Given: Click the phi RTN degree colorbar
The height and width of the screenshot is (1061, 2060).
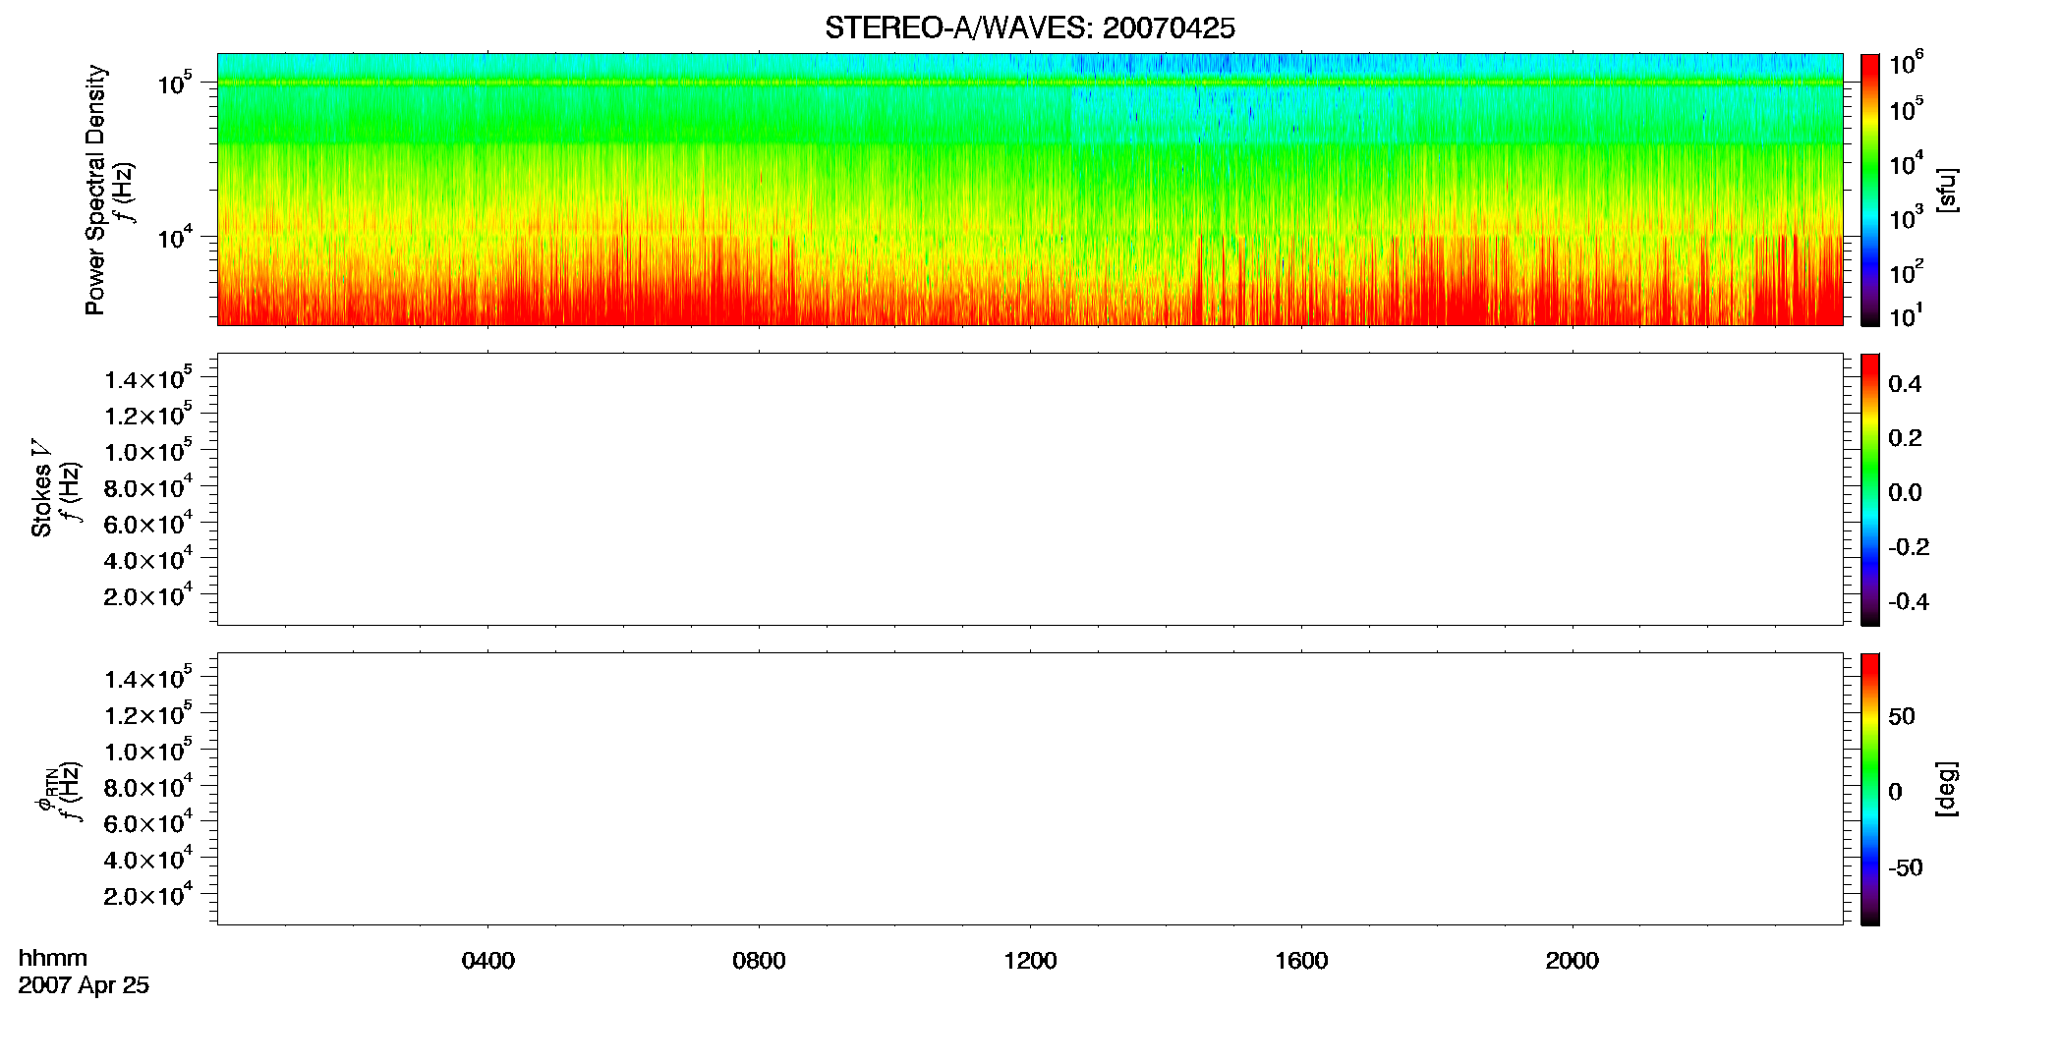Looking at the screenshot, I should [1869, 789].
